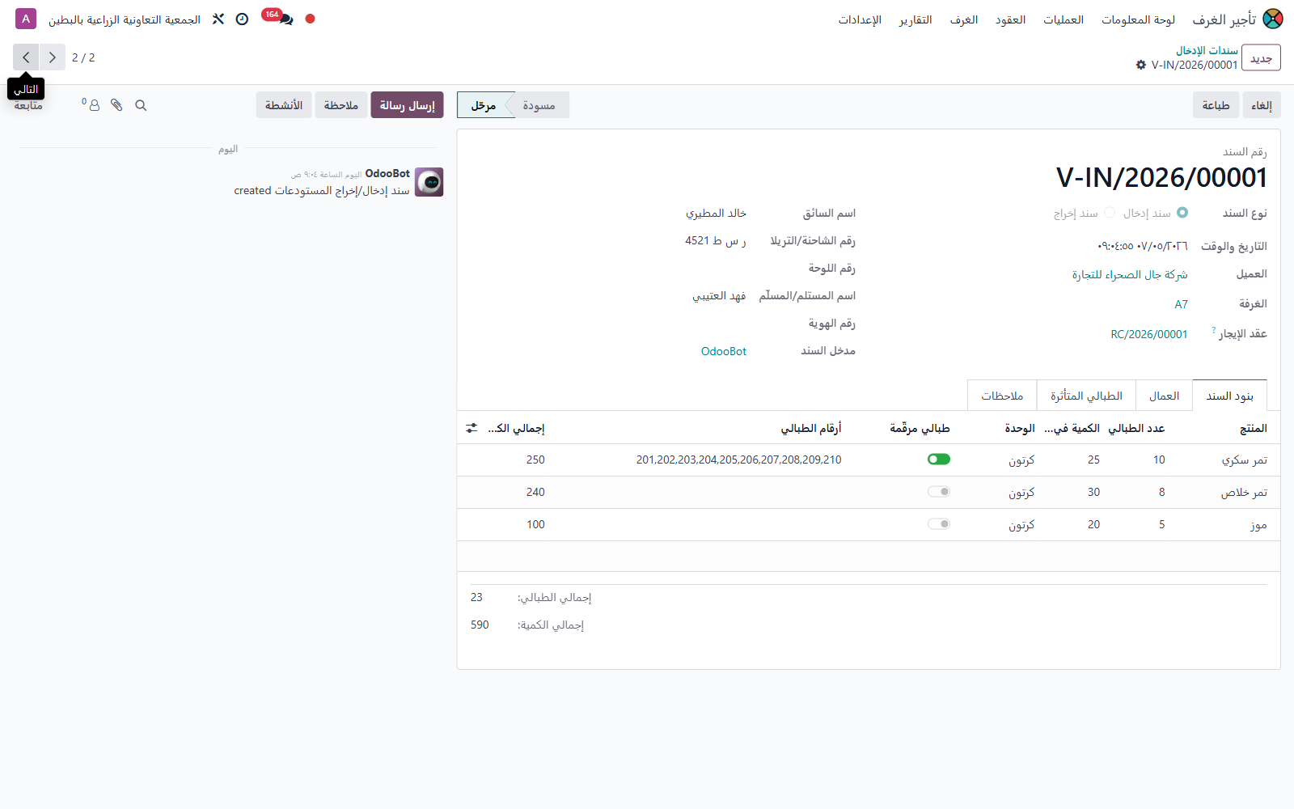The width and height of the screenshot is (1294, 809).
Task: Click the تمر خلاص product cell
Action: point(1244,492)
